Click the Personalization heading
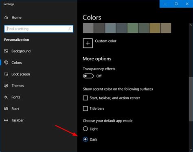 (16, 40)
